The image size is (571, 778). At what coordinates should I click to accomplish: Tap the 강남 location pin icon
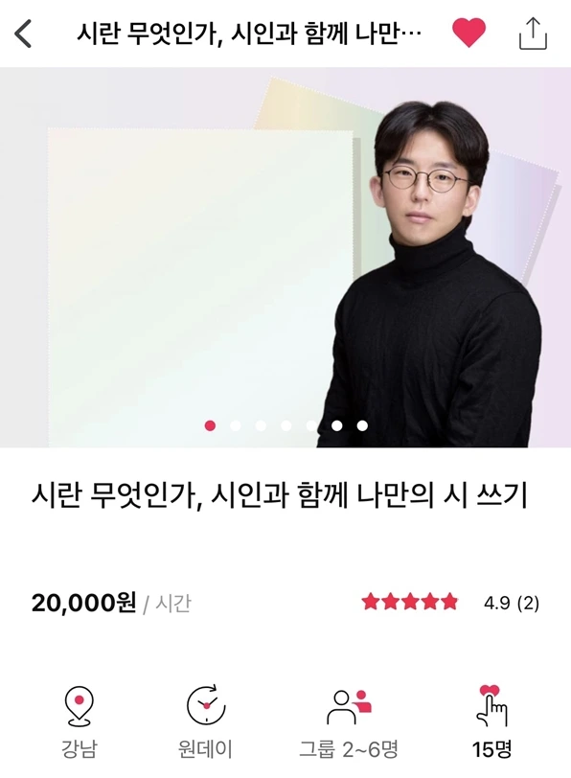tap(79, 706)
